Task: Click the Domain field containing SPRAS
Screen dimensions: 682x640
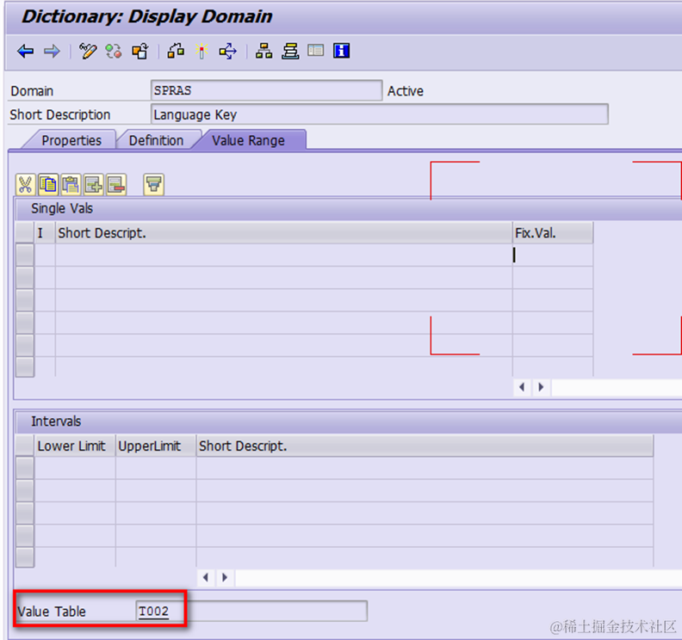Action: [267, 90]
